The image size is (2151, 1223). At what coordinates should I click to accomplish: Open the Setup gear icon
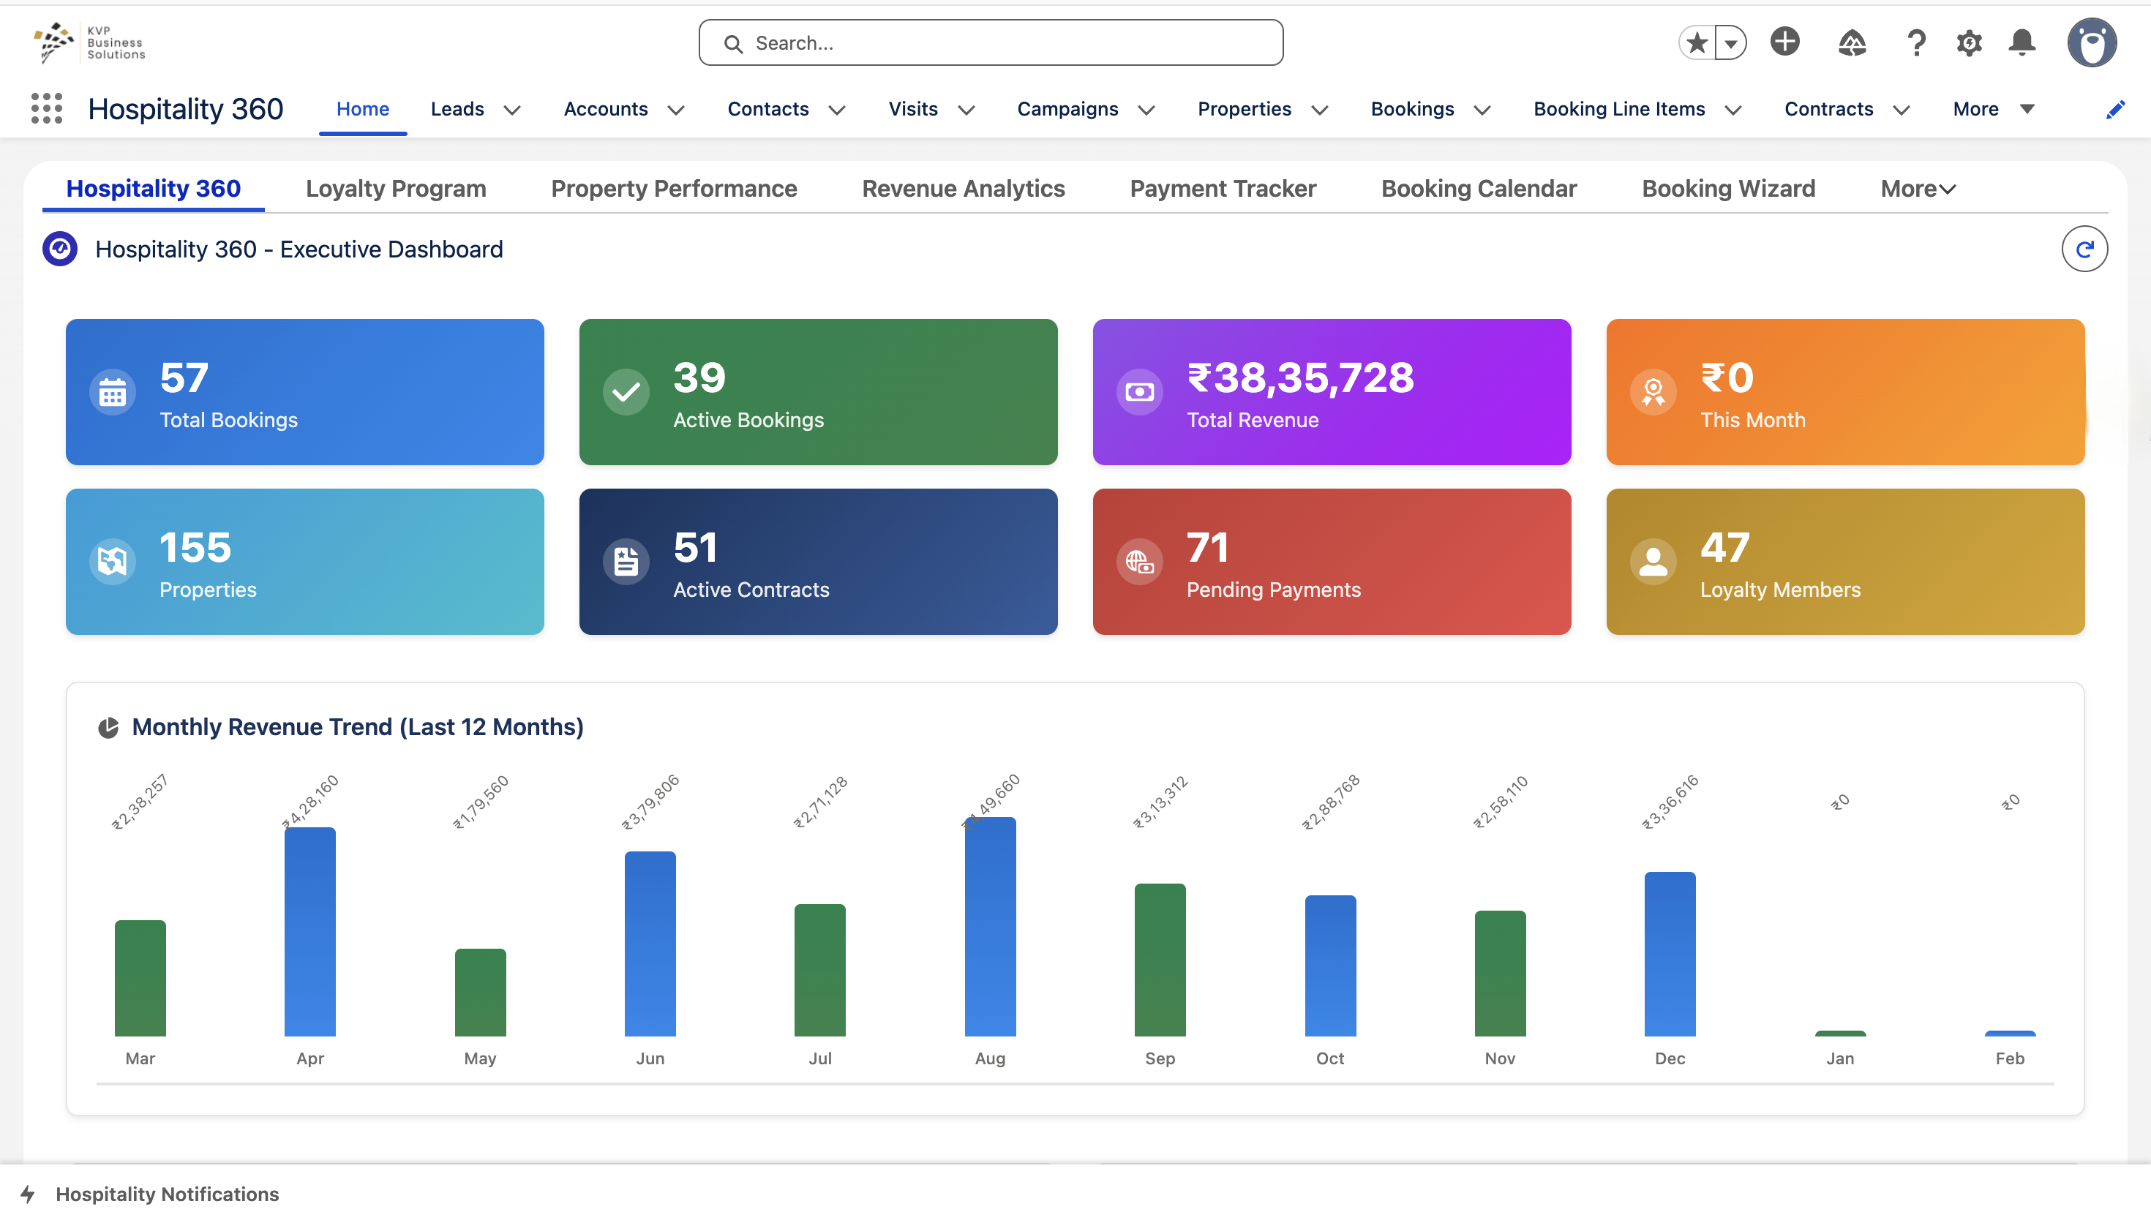click(1969, 42)
